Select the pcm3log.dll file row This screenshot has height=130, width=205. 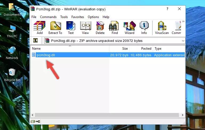click(x=108, y=55)
